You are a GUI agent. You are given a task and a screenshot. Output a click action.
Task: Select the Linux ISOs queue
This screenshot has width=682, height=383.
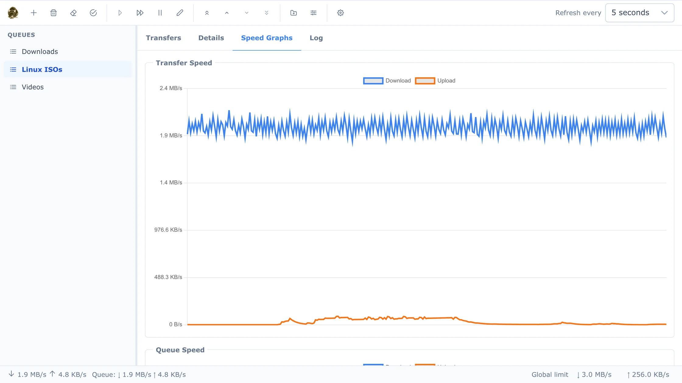pos(68,69)
